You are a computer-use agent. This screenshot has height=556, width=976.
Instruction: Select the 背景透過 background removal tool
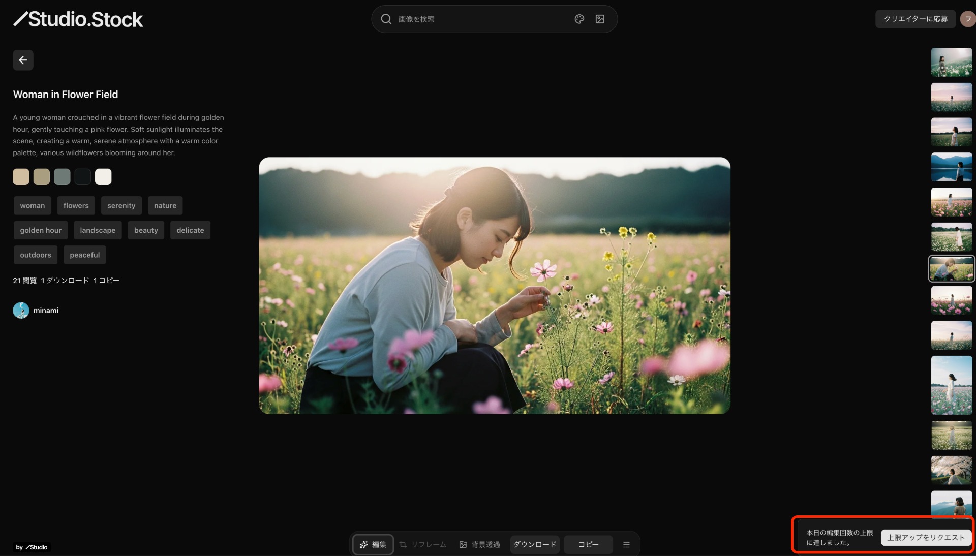[x=479, y=544]
